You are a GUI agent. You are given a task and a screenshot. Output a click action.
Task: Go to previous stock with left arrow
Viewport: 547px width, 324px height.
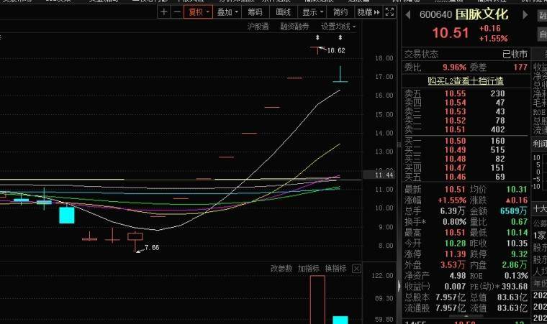coord(407,14)
